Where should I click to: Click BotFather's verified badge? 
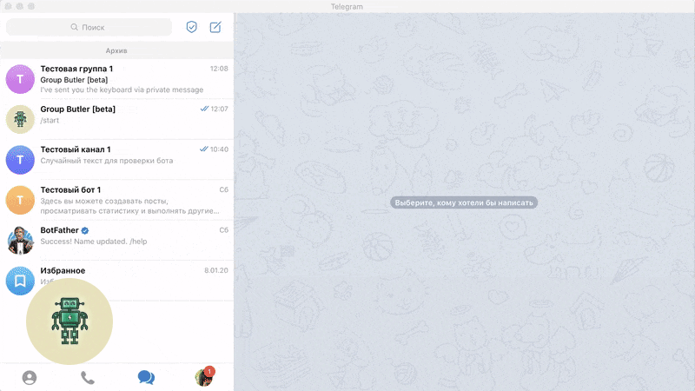click(x=85, y=230)
